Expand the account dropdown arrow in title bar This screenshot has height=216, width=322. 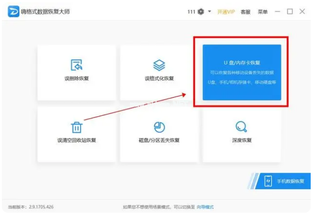point(209,12)
